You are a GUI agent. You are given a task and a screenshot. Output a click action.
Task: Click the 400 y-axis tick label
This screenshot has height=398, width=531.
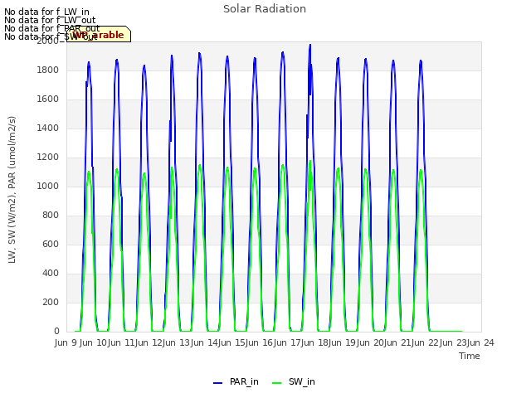pyautogui.click(x=51, y=273)
